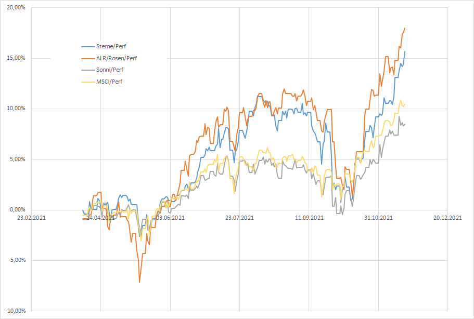Click the 23.07.2021 date label
The width and height of the screenshot is (474, 319).
239,218
